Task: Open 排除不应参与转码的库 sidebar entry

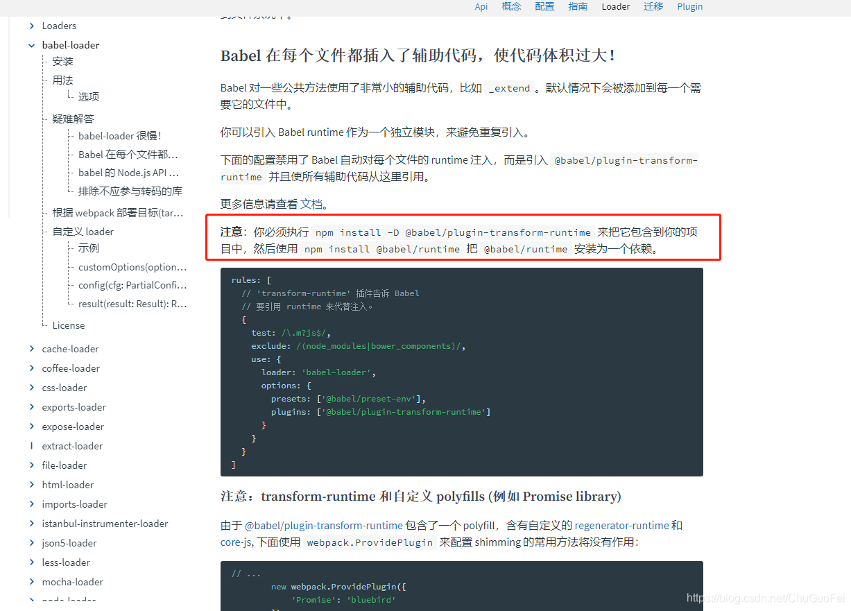Action: click(x=130, y=191)
